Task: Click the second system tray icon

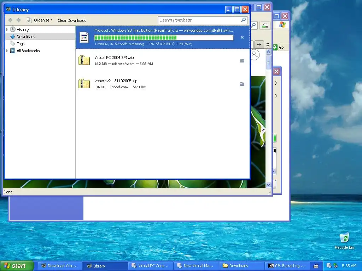Action: point(335,266)
